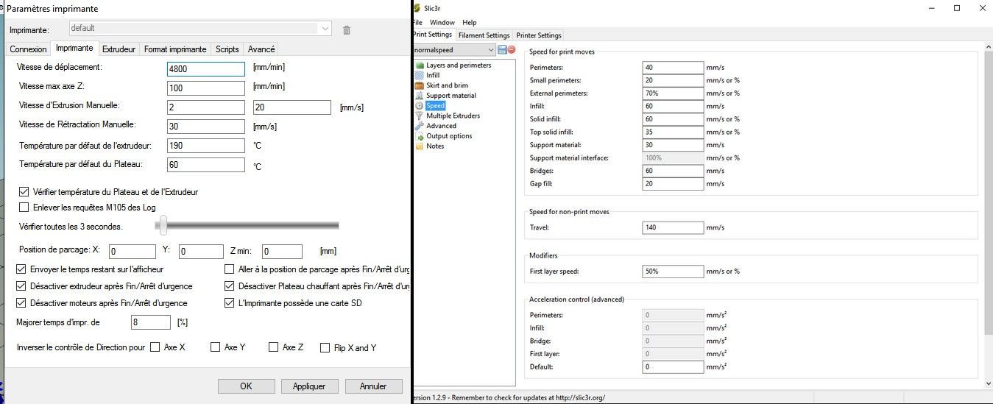
Task: Click the Gap fill speed field
Action: click(673, 183)
